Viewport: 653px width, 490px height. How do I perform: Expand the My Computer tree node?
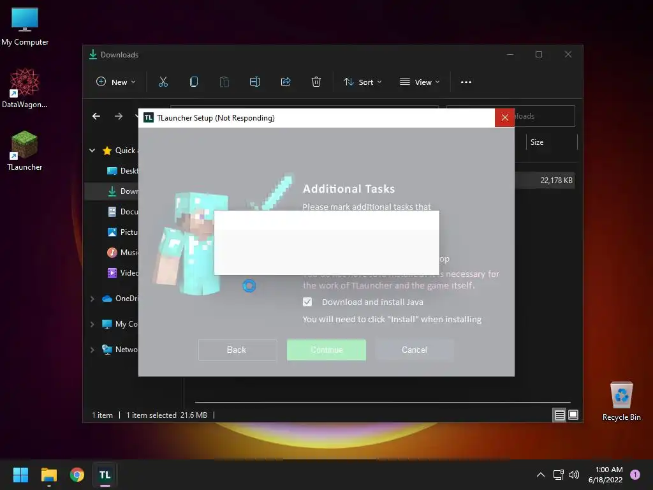point(92,324)
